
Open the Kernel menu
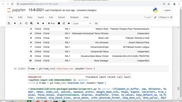[x=61, y=17]
